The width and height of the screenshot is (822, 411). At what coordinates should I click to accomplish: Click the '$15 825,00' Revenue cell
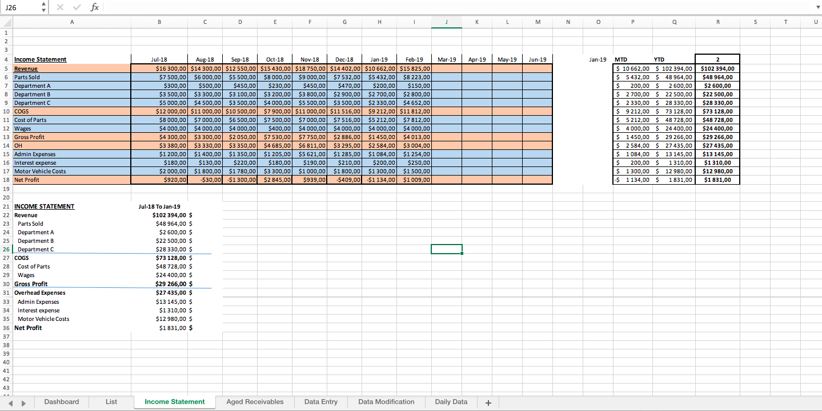click(x=414, y=68)
